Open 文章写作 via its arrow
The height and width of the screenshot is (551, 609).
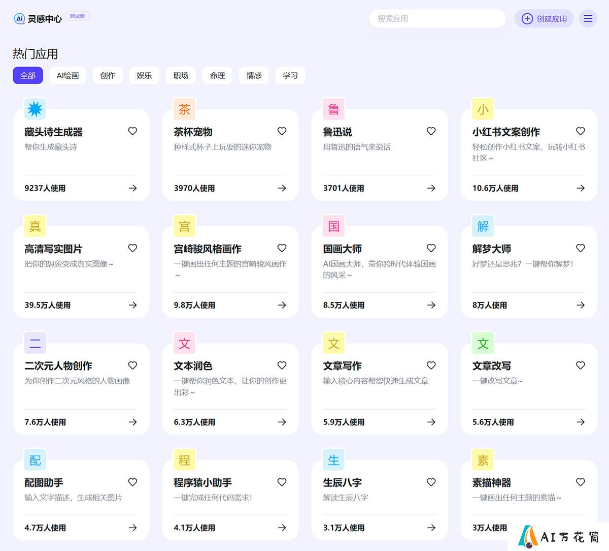[431, 422]
